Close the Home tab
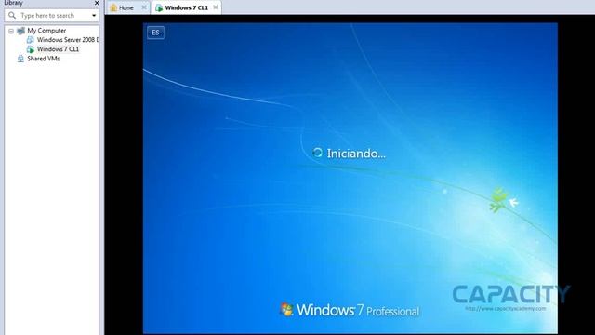Screen dimensions: 595x335 [144, 7]
